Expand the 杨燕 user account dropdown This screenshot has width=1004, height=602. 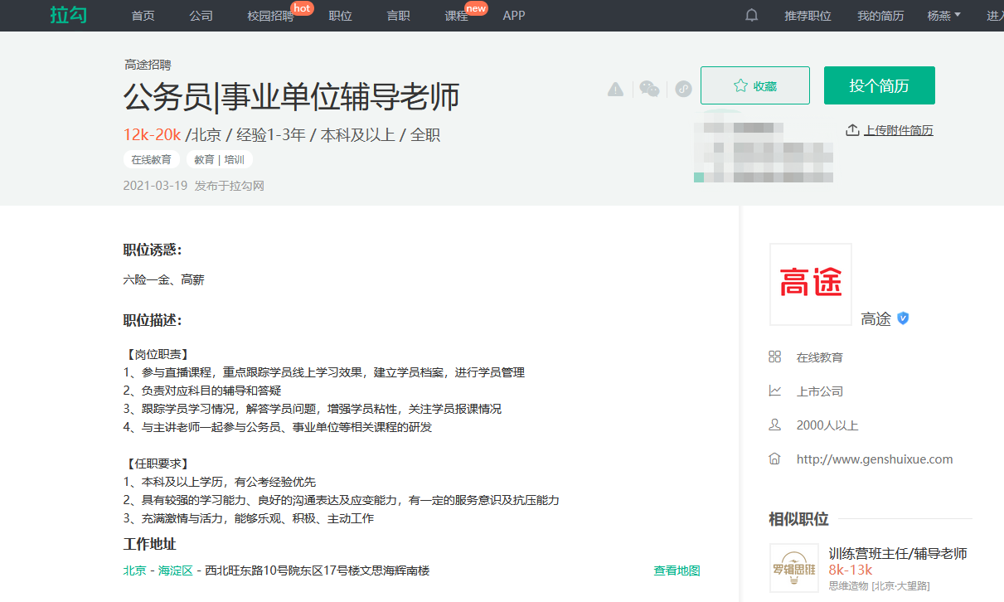[943, 16]
